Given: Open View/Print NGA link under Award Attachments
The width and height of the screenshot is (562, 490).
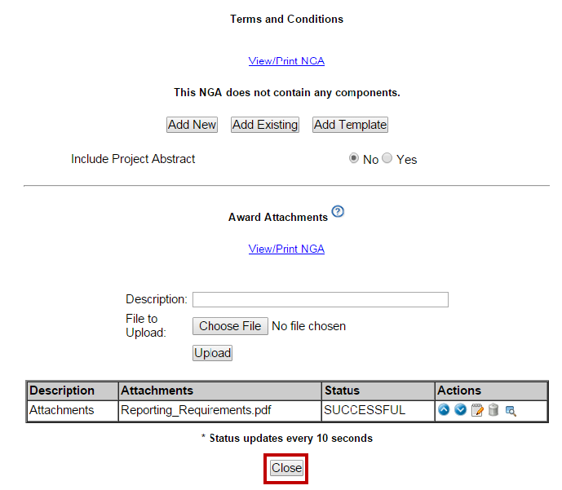Looking at the screenshot, I should [286, 249].
